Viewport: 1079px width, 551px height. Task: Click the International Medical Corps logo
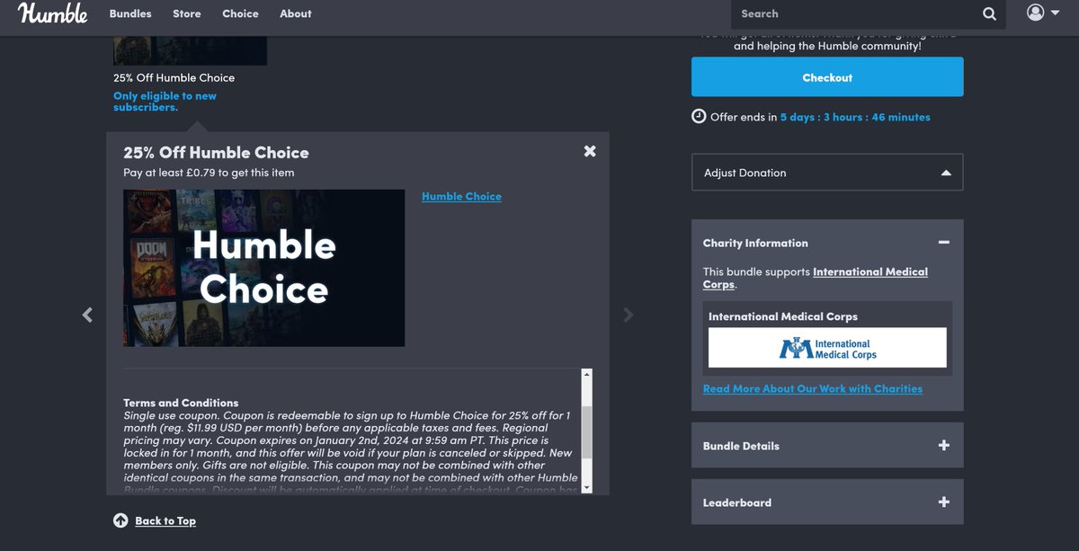[x=827, y=348]
